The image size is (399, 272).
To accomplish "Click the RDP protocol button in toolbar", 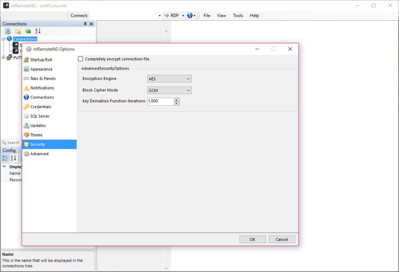I will [171, 16].
